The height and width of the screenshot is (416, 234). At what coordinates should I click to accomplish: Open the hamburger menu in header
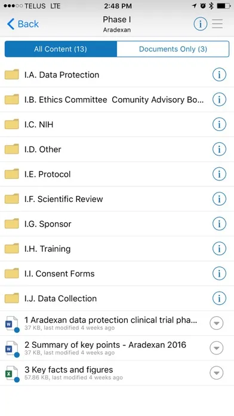click(217, 24)
